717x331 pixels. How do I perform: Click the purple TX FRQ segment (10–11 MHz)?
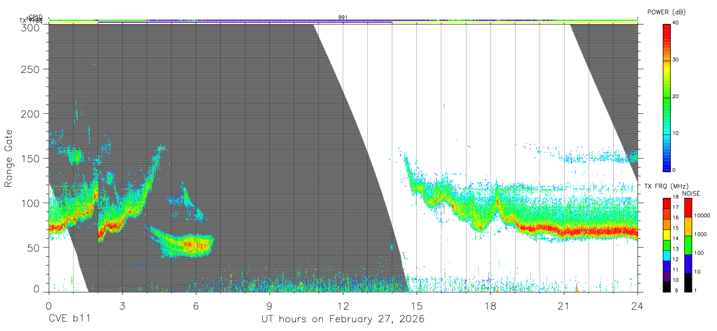click(667, 275)
